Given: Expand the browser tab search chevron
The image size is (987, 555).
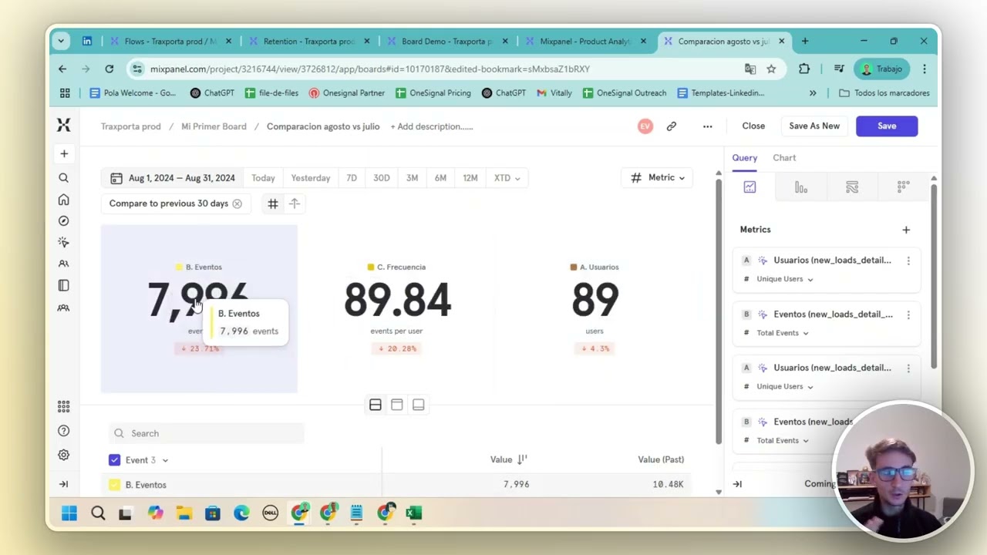Looking at the screenshot, I should pyautogui.click(x=61, y=41).
